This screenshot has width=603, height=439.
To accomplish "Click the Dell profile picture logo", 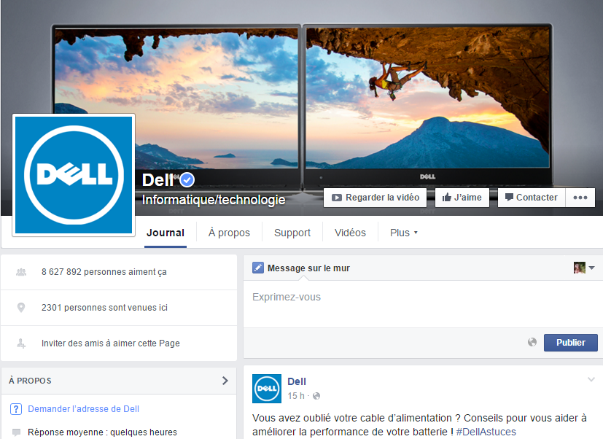I will click(x=74, y=175).
